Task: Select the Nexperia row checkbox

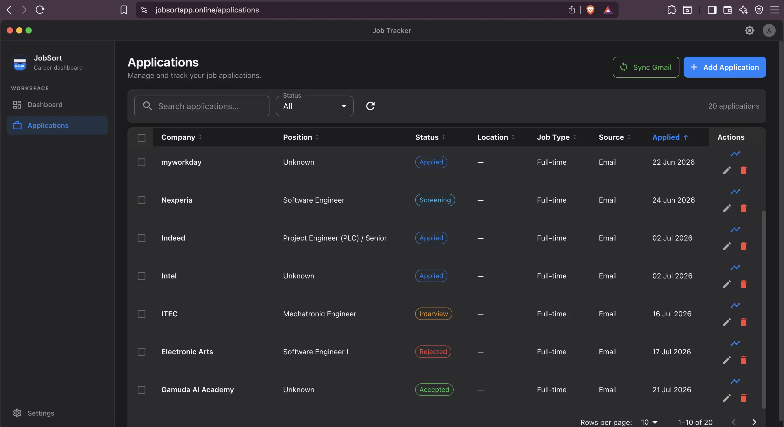Action: click(141, 200)
